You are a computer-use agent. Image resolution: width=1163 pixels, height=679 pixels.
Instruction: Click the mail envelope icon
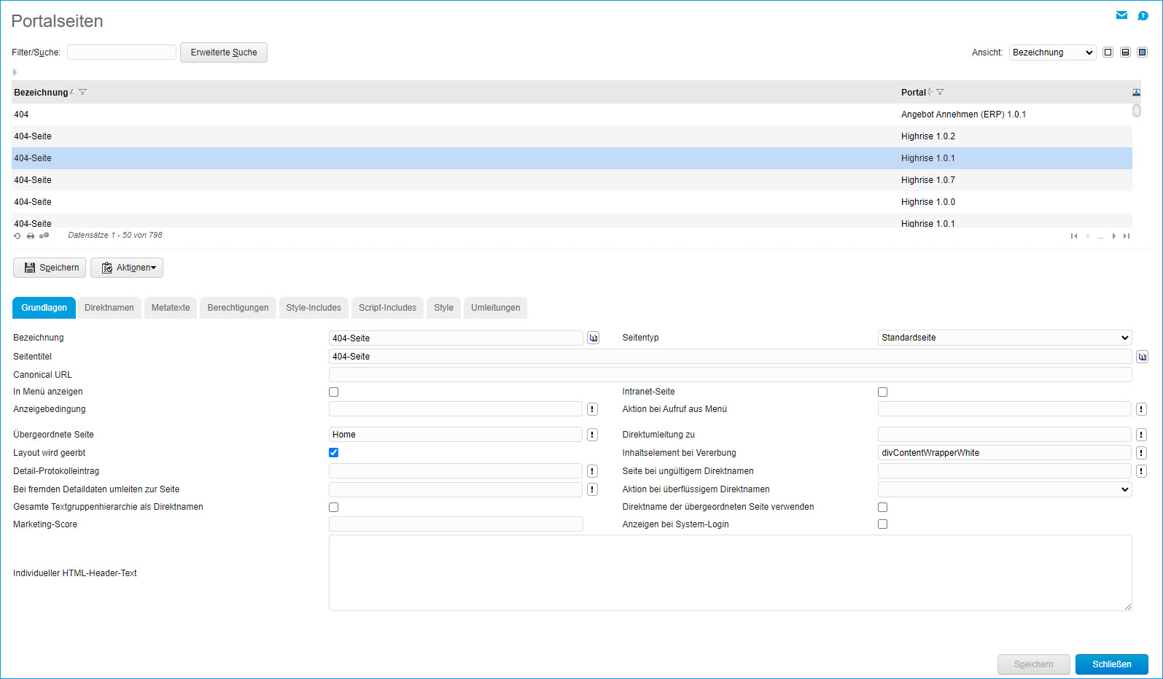click(1121, 15)
